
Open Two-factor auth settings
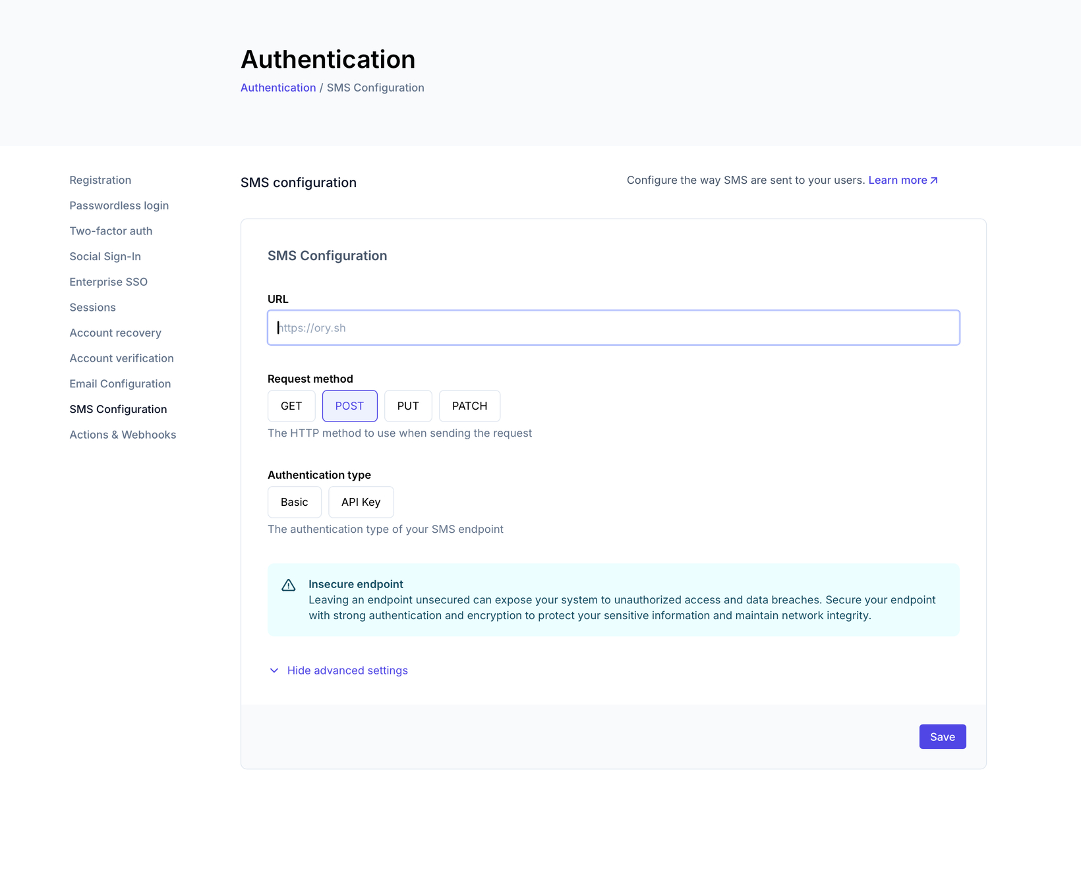[x=111, y=231]
